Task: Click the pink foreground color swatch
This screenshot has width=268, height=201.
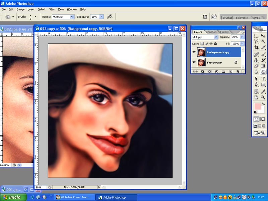Action: tap(258, 107)
